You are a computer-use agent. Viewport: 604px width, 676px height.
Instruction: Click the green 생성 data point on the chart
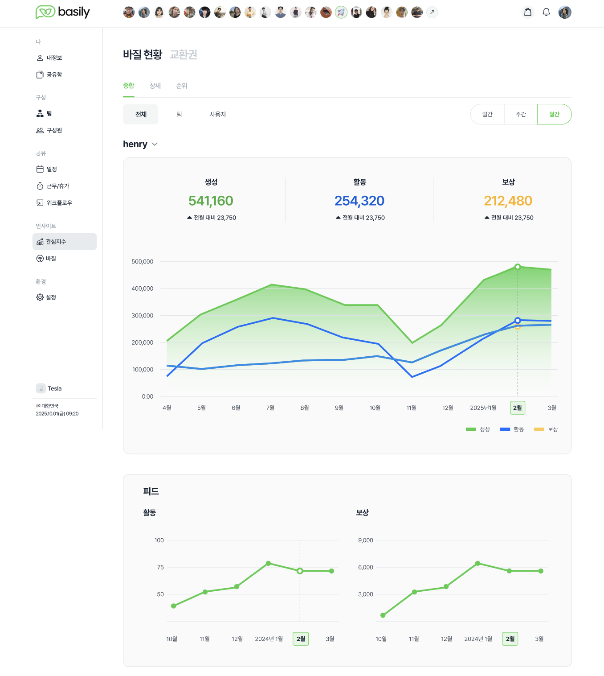click(x=518, y=267)
